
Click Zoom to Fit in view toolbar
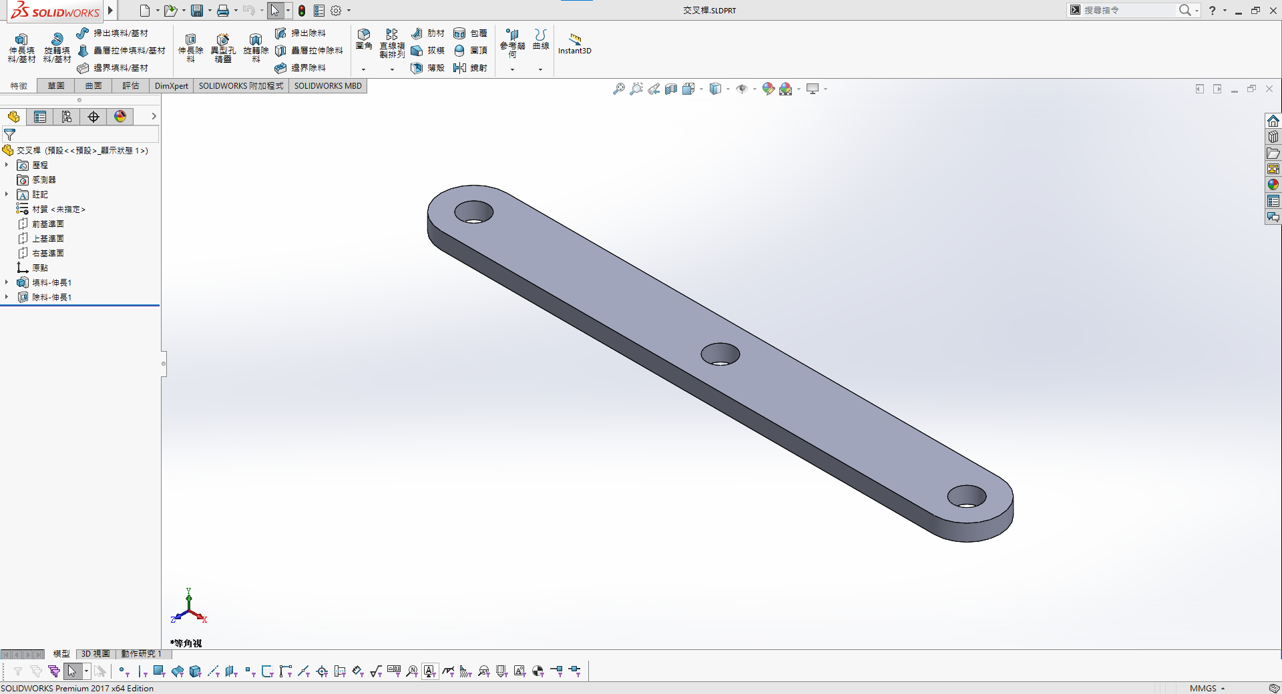pyautogui.click(x=619, y=89)
